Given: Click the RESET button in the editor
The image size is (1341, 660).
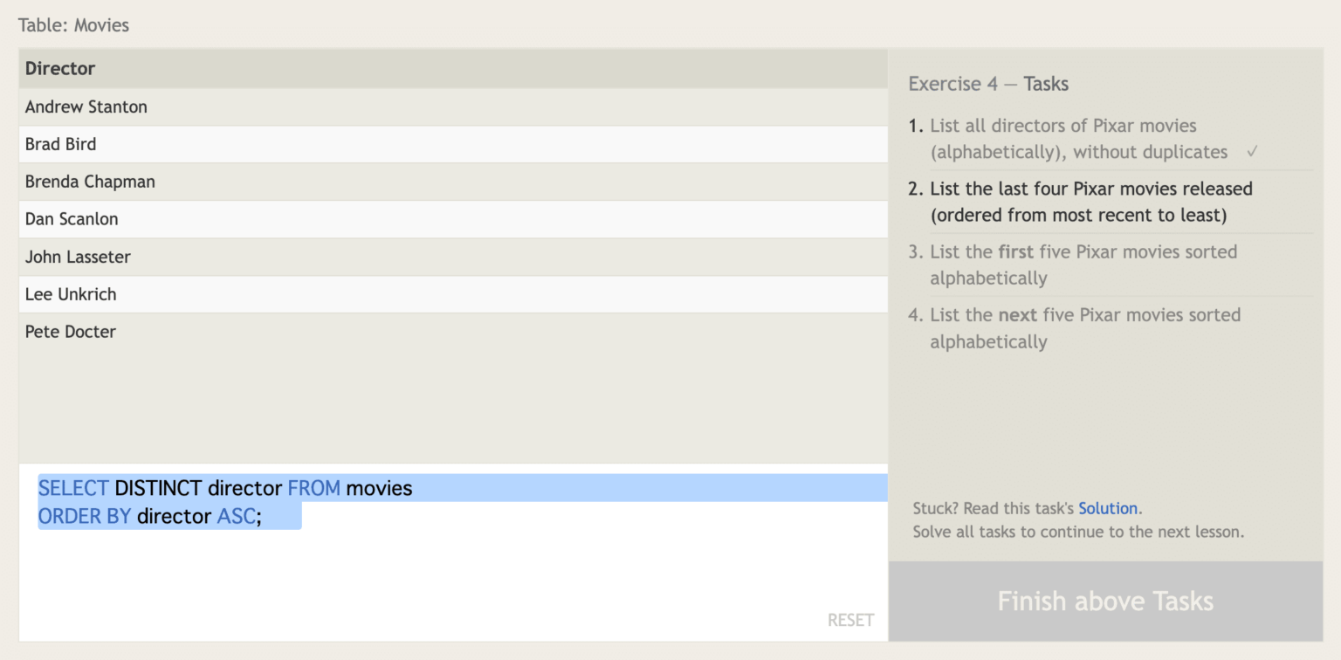Looking at the screenshot, I should coord(849,620).
